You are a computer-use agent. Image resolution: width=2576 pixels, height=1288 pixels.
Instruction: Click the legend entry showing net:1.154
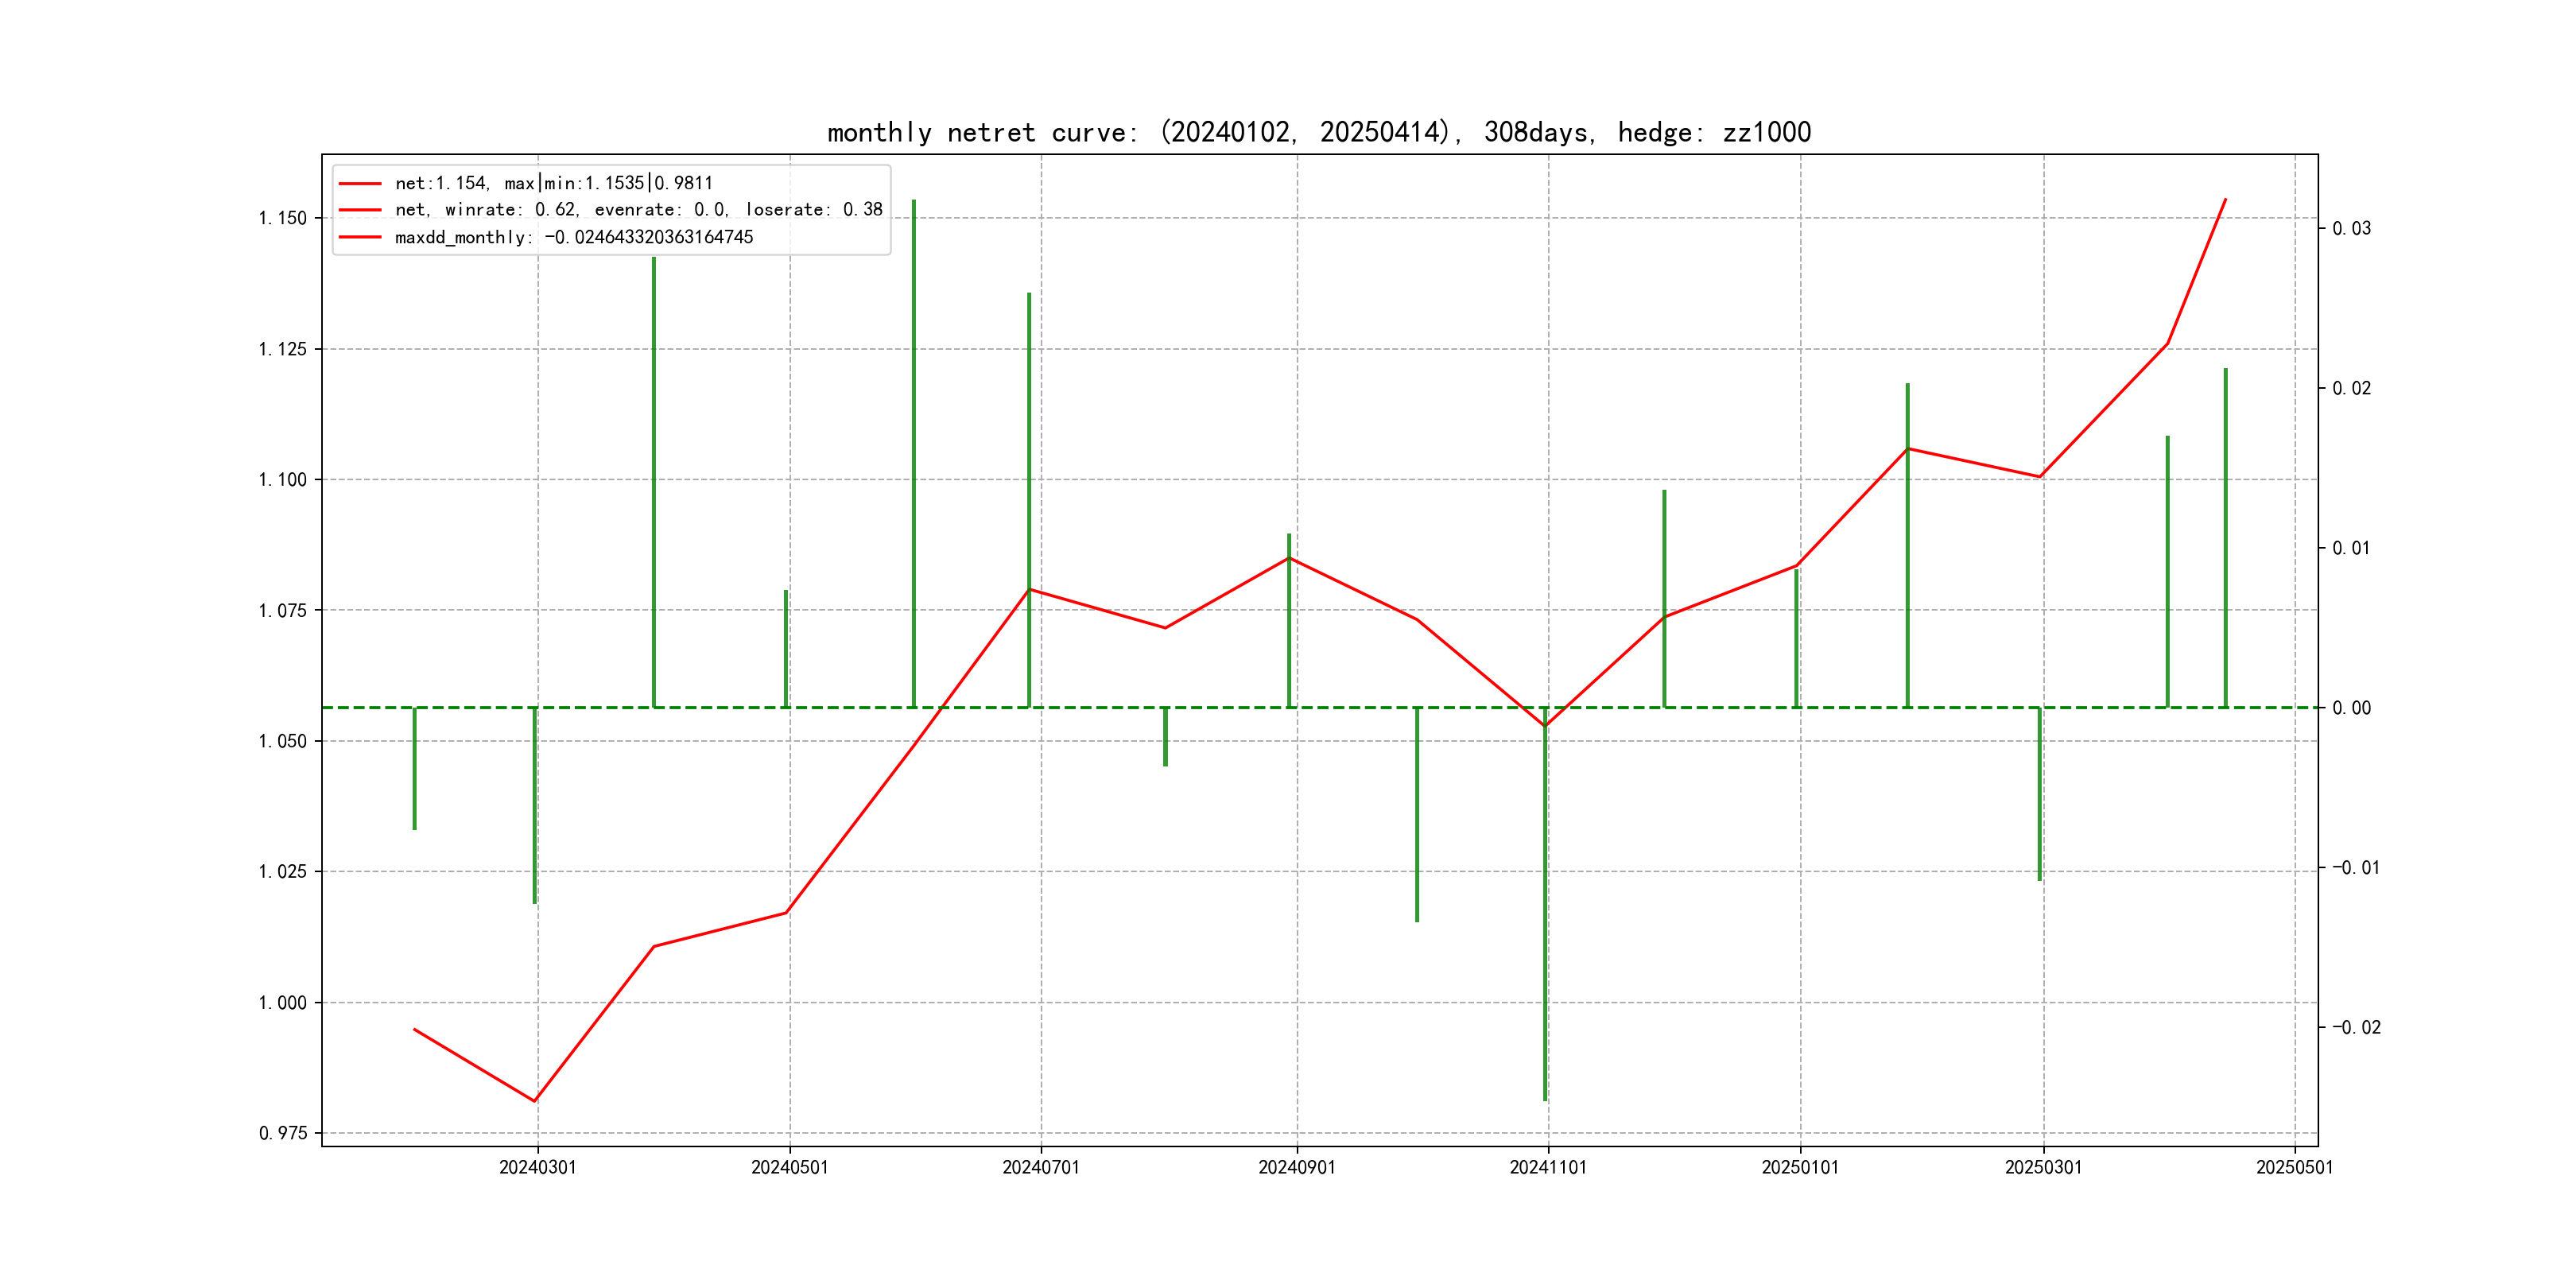point(553,183)
